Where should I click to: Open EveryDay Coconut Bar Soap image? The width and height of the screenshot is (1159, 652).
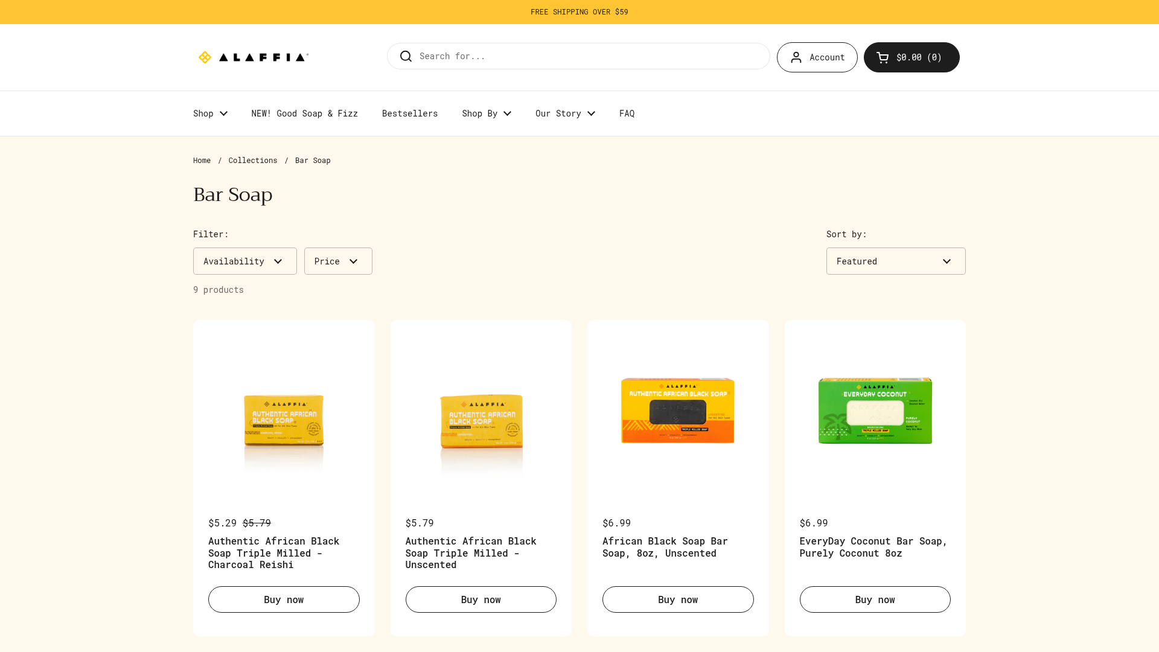click(875, 411)
